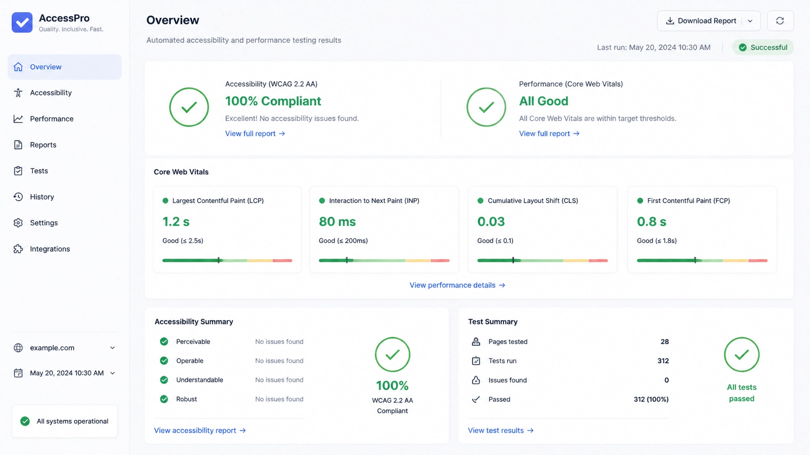
Task: Click the large Performance All Good checkmark circle
Action: (x=486, y=107)
